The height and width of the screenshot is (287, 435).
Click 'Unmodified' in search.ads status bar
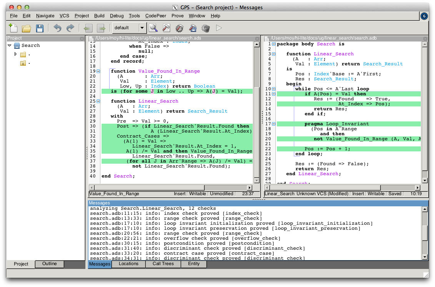222,194
